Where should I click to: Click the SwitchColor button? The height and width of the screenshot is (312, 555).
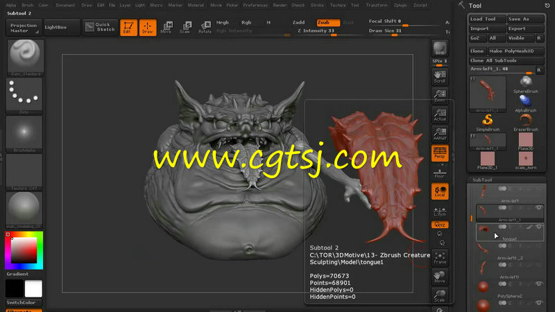[24, 302]
